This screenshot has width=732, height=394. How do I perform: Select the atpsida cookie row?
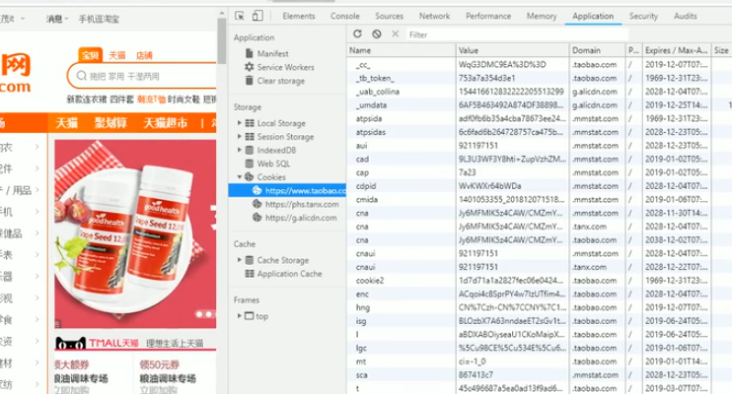540,118
